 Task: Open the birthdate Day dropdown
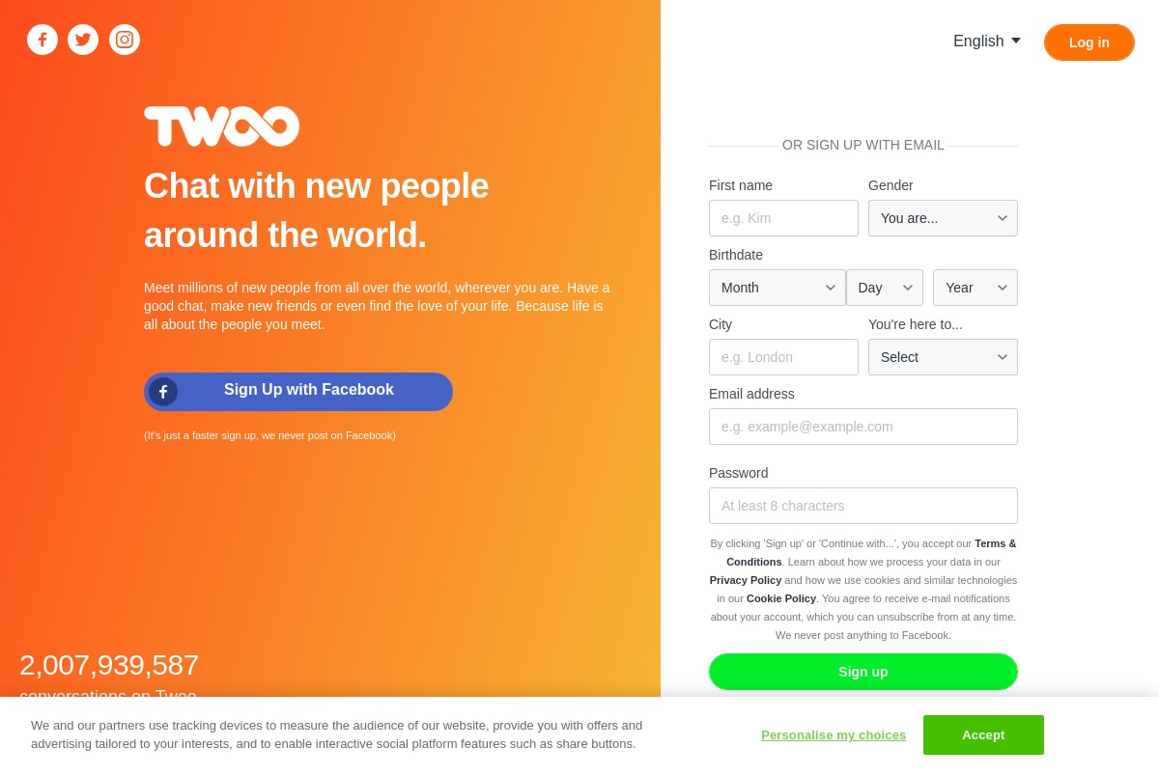[x=885, y=288]
